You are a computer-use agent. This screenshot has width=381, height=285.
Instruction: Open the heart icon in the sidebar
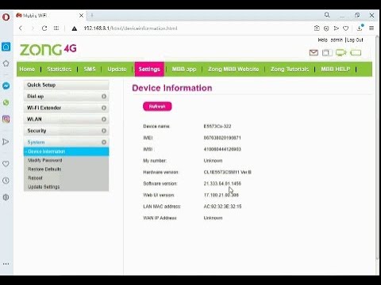pos(6,164)
